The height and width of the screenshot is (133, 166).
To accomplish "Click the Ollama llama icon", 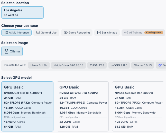I will click(x=6, y=51).
